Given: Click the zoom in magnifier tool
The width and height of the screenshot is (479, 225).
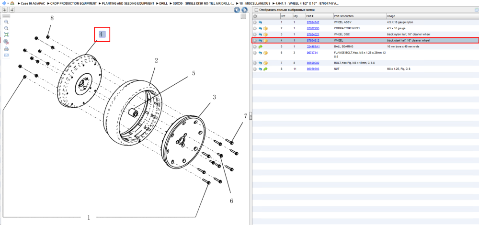Looking at the screenshot, I should [6, 22].
